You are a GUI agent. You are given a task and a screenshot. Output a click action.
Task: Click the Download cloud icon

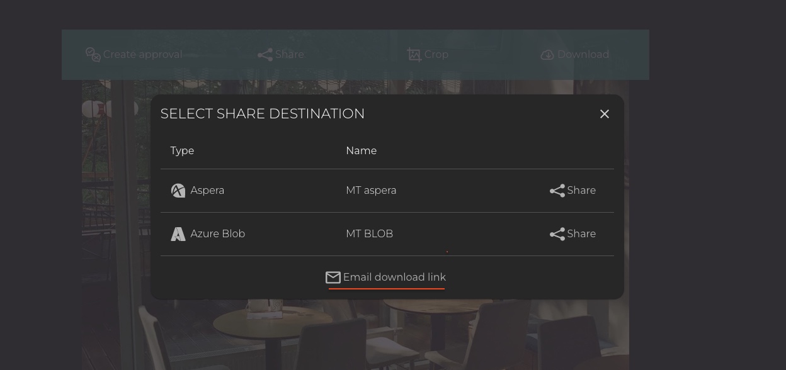coord(547,55)
